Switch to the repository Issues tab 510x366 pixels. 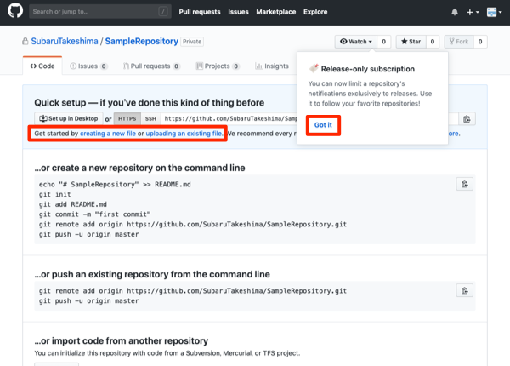(x=88, y=66)
